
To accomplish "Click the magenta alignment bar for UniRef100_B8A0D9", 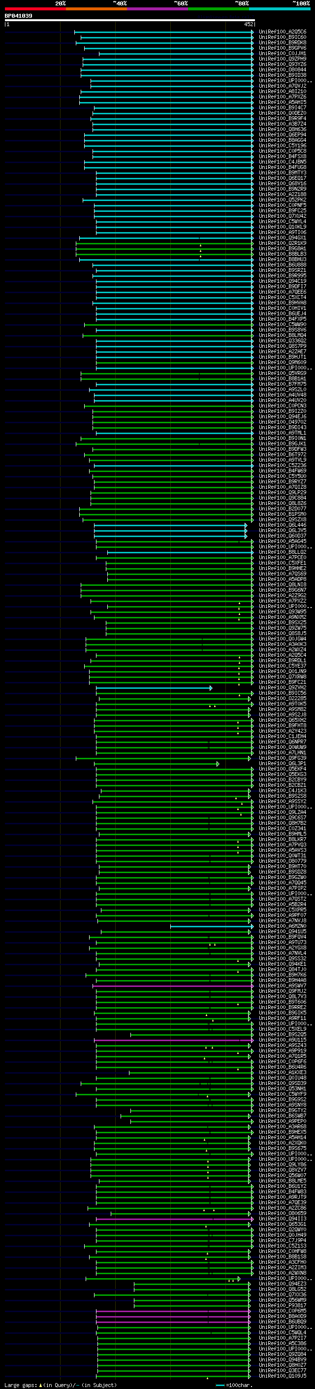I will coord(173,1316).
